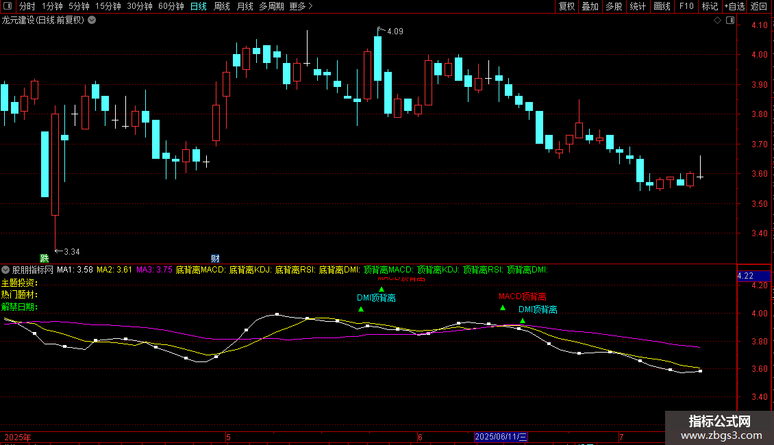Open the 多周期 multi-period view

coord(271,6)
